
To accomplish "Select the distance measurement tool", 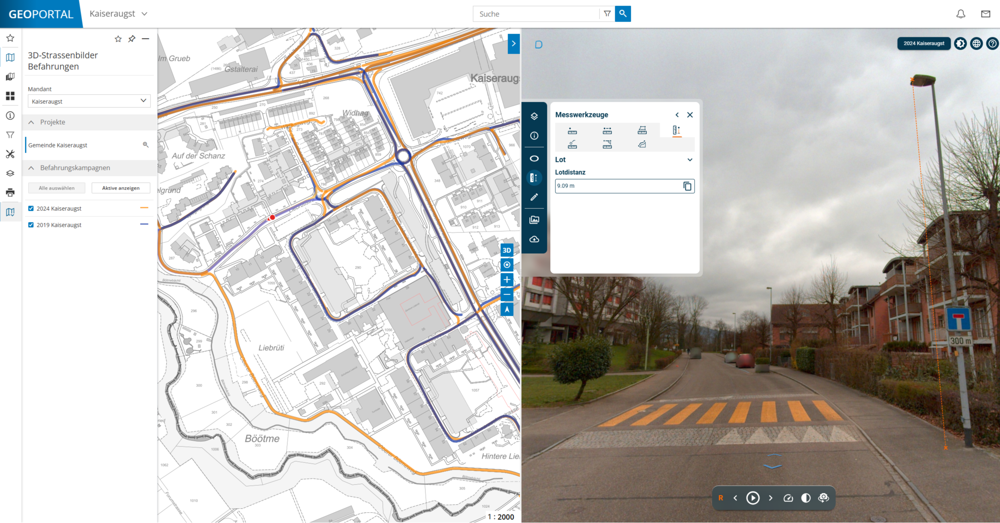I will point(606,130).
